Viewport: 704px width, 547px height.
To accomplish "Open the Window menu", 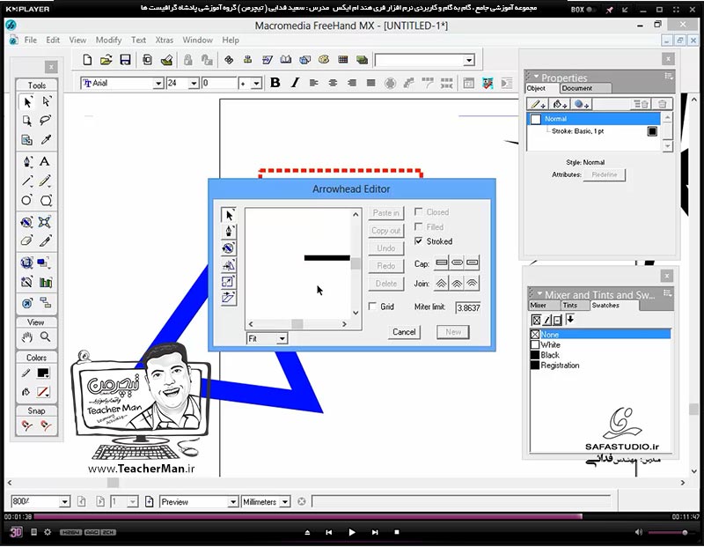I will pyautogui.click(x=197, y=40).
